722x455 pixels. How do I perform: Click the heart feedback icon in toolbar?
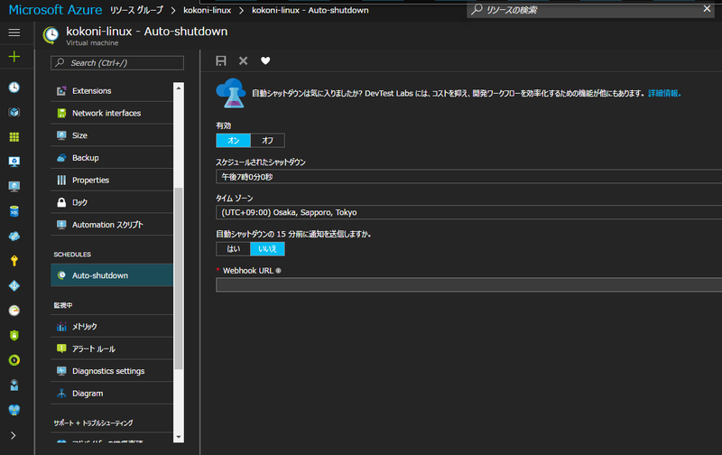click(x=265, y=60)
